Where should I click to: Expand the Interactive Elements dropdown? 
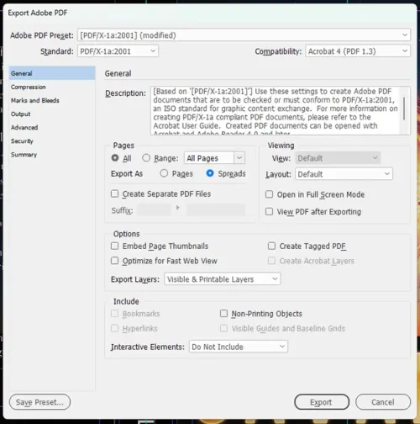click(239, 347)
